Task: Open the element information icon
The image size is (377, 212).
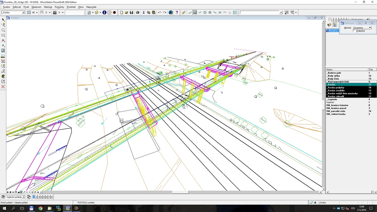Action: point(104,13)
